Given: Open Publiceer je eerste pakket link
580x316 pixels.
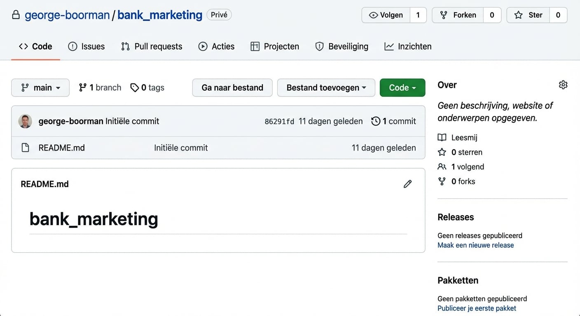Looking at the screenshot, I should point(477,308).
